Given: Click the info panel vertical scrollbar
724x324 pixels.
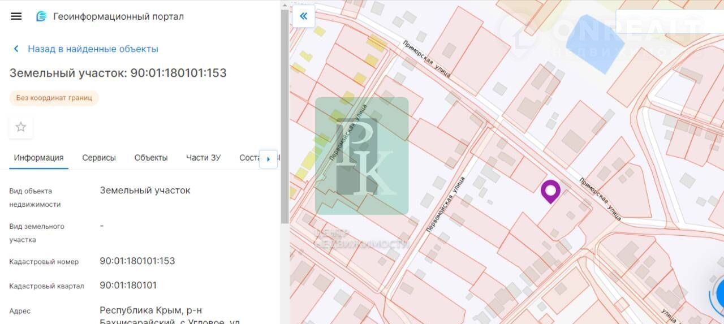Looking at the screenshot, I should pos(285,113).
